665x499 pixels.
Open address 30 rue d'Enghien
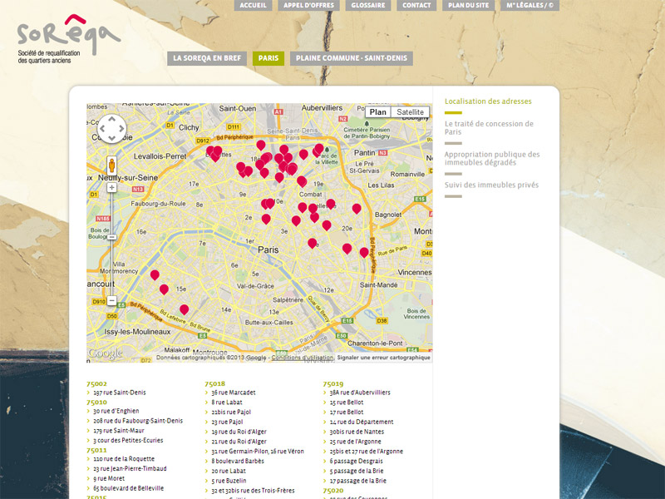pos(116,411)
